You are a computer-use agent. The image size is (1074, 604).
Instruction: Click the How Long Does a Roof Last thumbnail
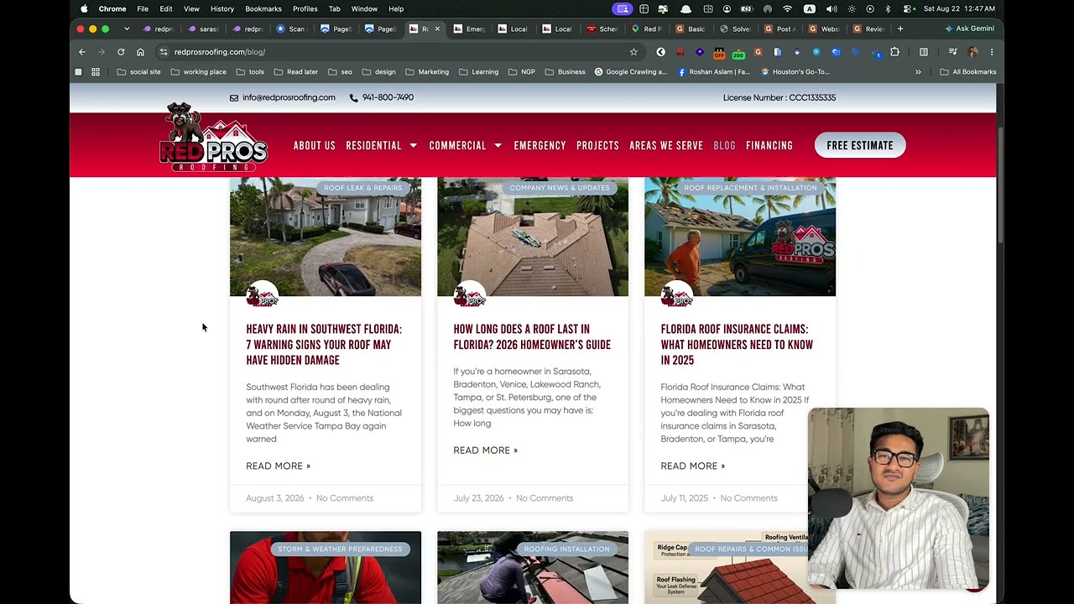tap(533, 237)
